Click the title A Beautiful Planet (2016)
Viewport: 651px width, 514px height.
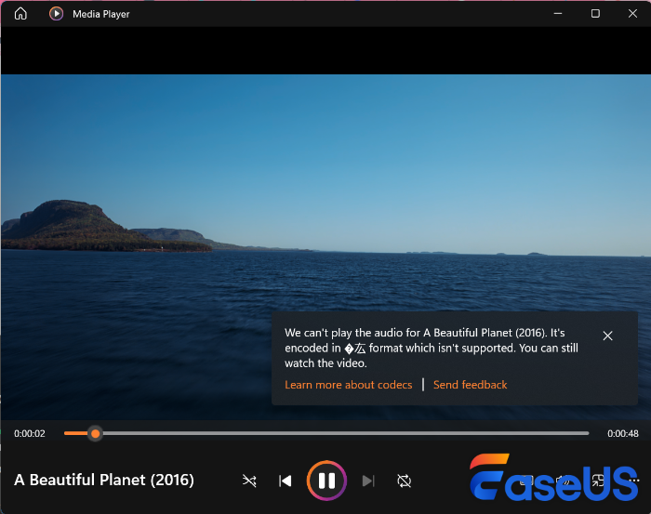pos(104,480)
